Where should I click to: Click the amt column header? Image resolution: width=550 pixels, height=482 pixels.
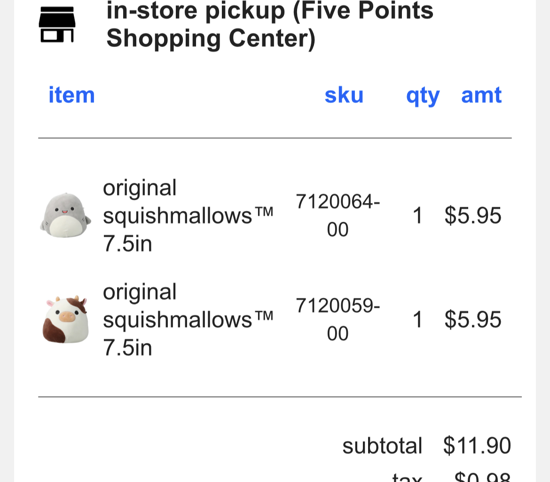point(481,95)
